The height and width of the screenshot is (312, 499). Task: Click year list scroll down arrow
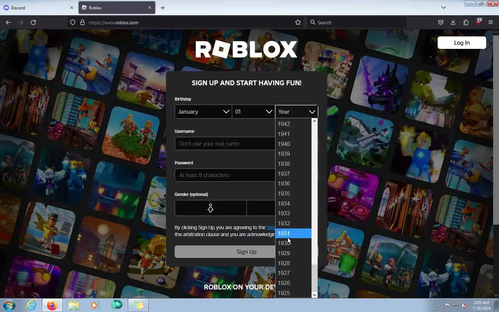tap(314, 295)
